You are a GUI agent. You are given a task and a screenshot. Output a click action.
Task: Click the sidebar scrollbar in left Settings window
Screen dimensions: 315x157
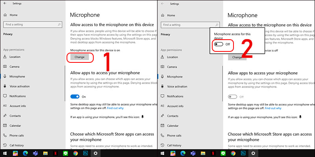(x=65, y=83)
